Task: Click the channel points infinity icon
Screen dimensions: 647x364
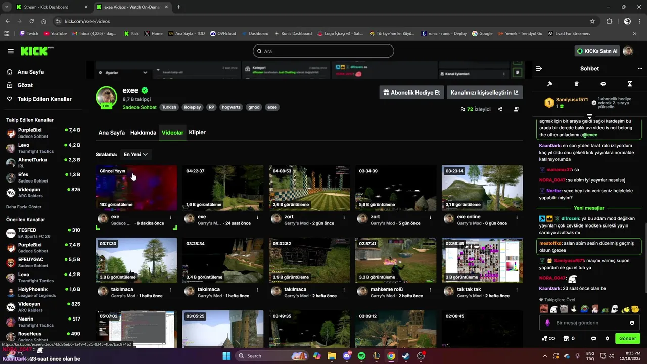Action: click(548, 338)
